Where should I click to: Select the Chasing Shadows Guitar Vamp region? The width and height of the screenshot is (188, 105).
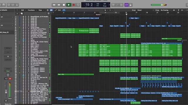pos(161,43)
